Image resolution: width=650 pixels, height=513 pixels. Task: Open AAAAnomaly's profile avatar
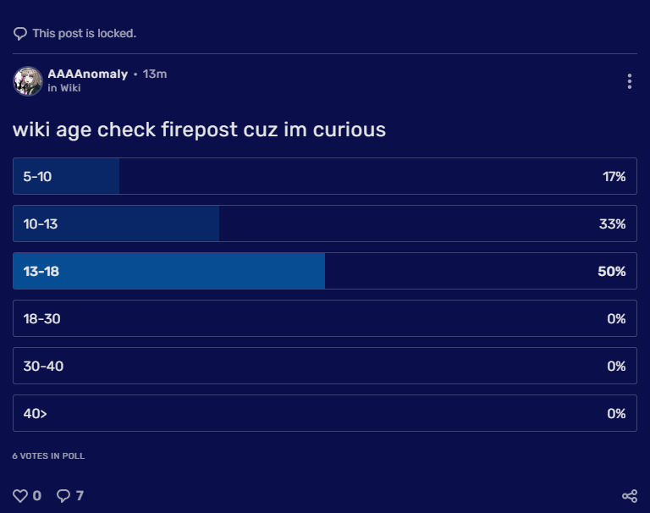point(28,80)
